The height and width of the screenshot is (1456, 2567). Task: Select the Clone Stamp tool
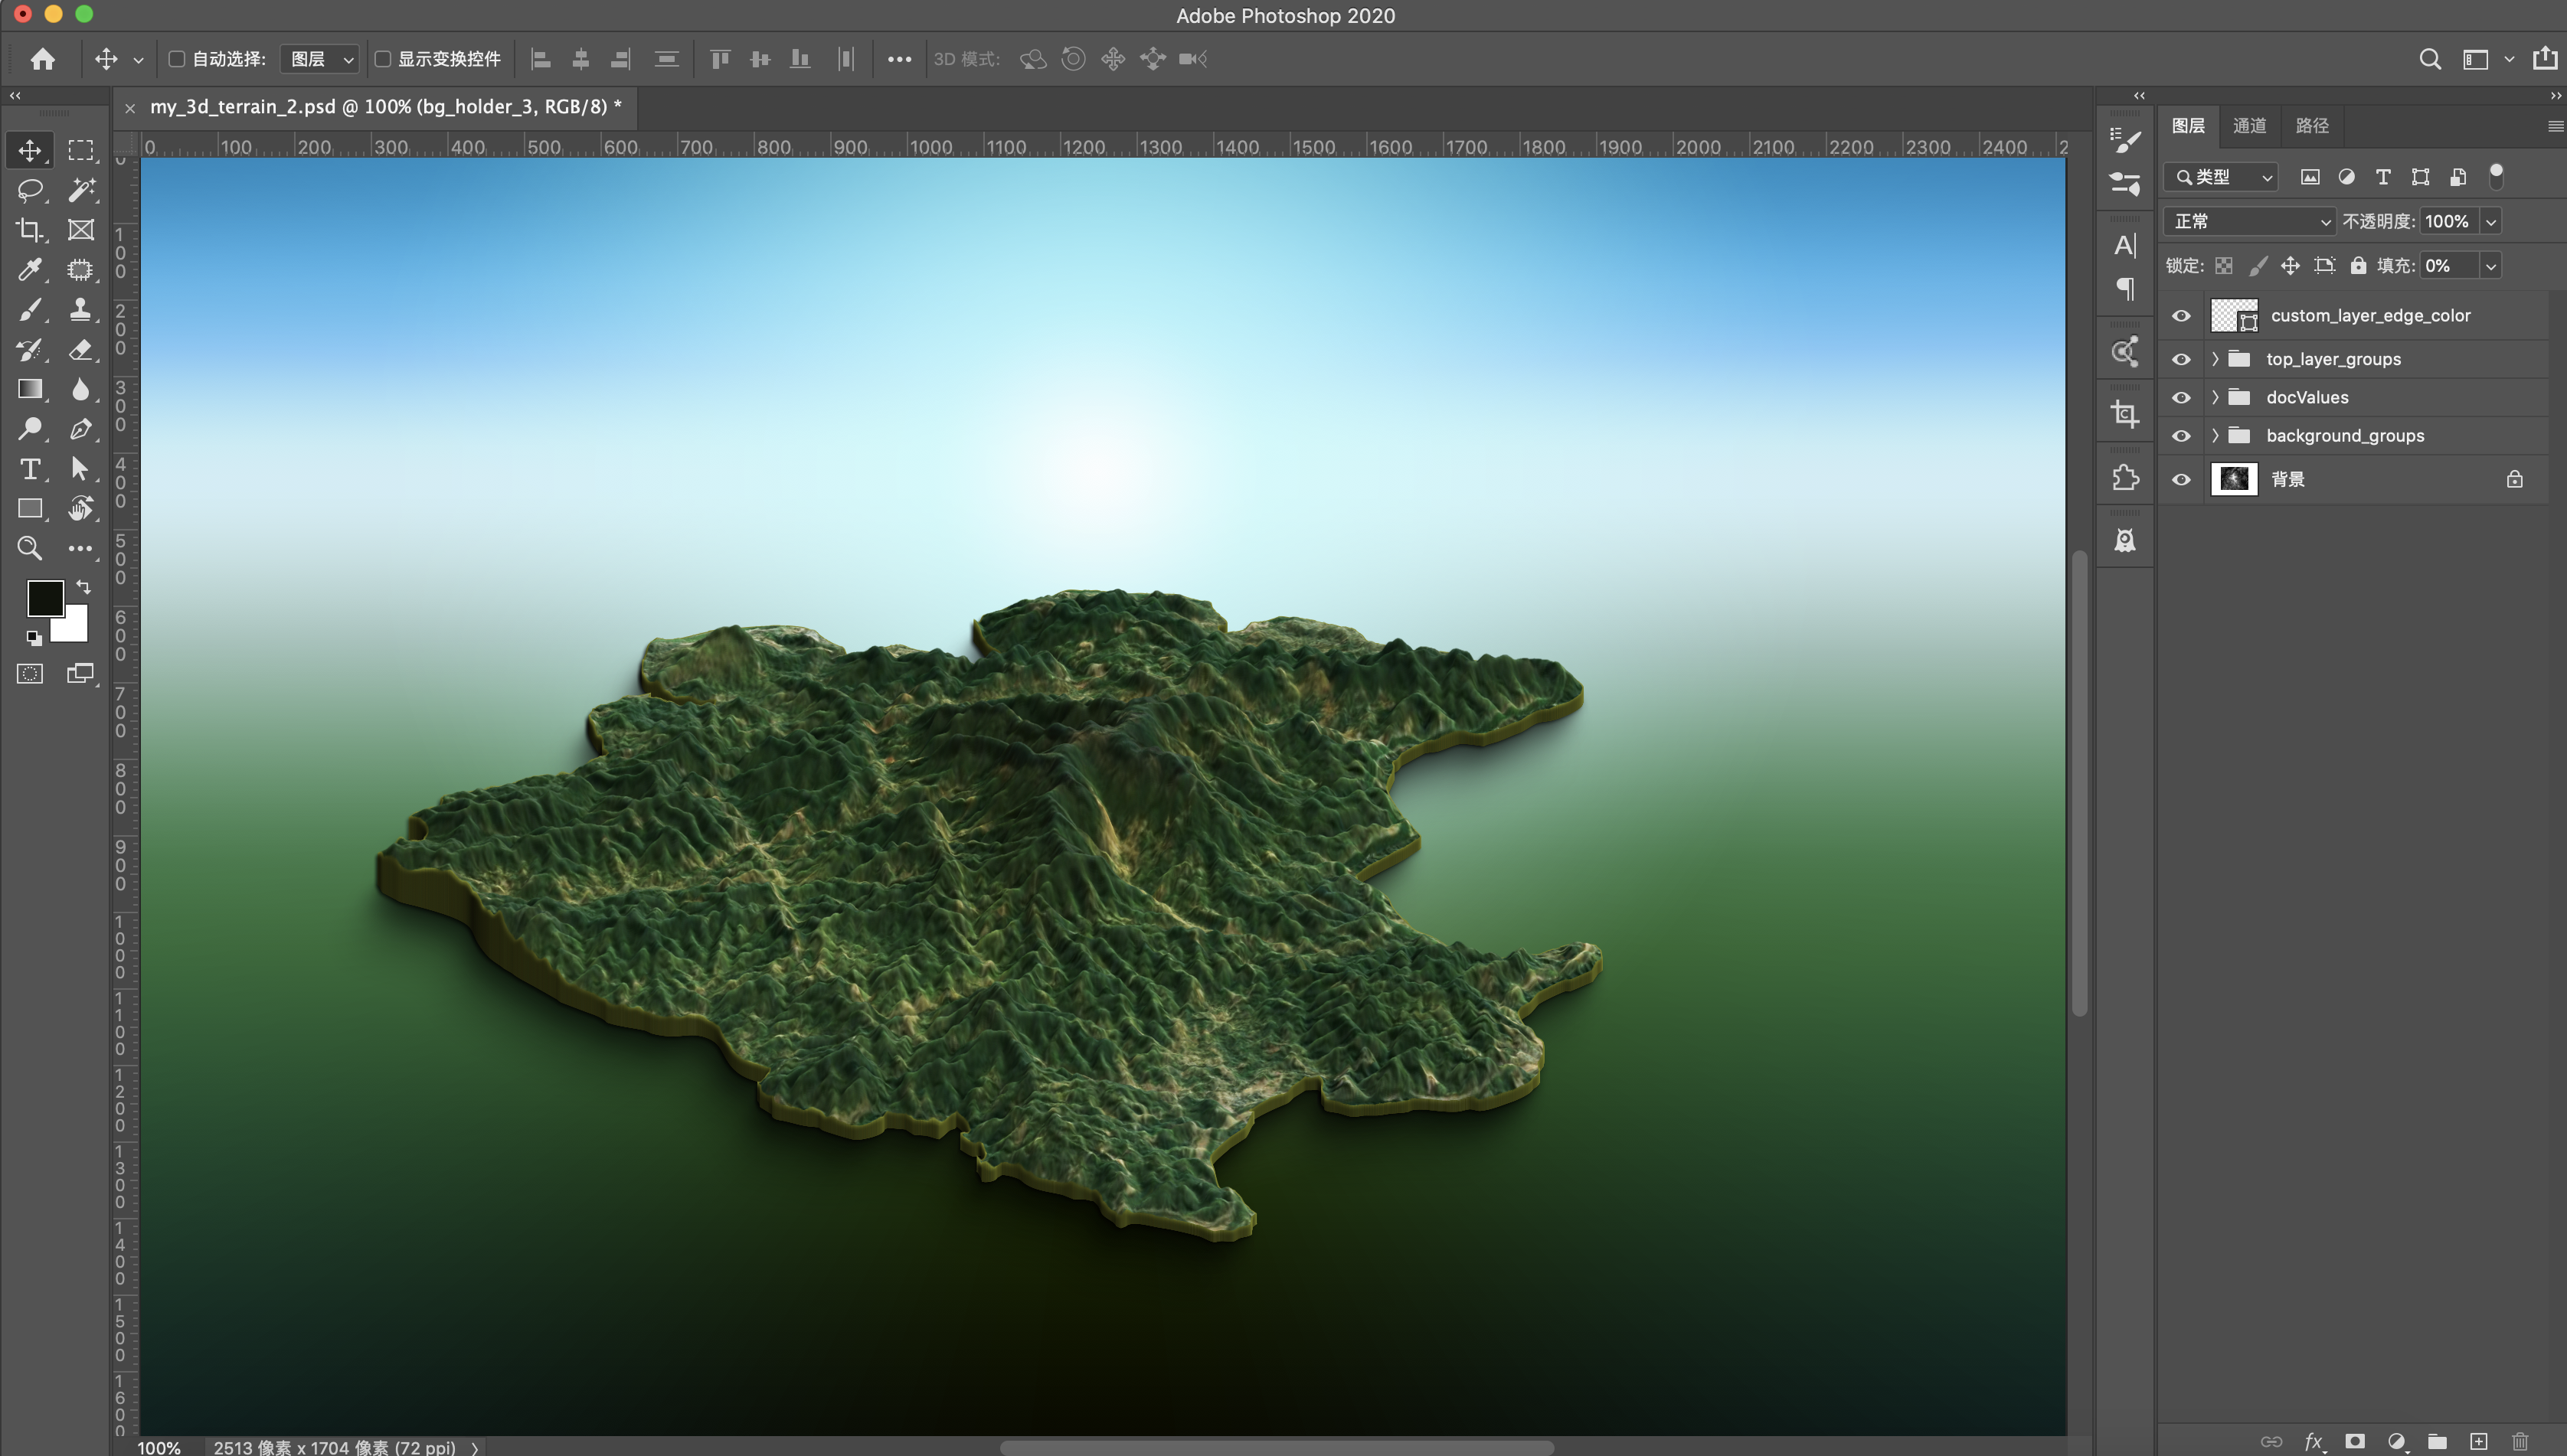[81, 310]
